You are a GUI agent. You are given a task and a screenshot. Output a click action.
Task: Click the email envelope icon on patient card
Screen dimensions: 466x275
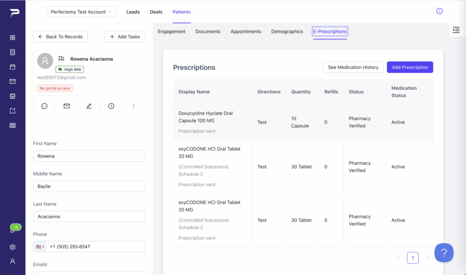tap(66, 106)
